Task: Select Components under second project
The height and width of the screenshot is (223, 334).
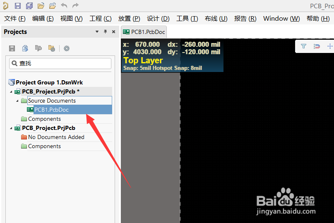Action: click(x=44, y=146)
